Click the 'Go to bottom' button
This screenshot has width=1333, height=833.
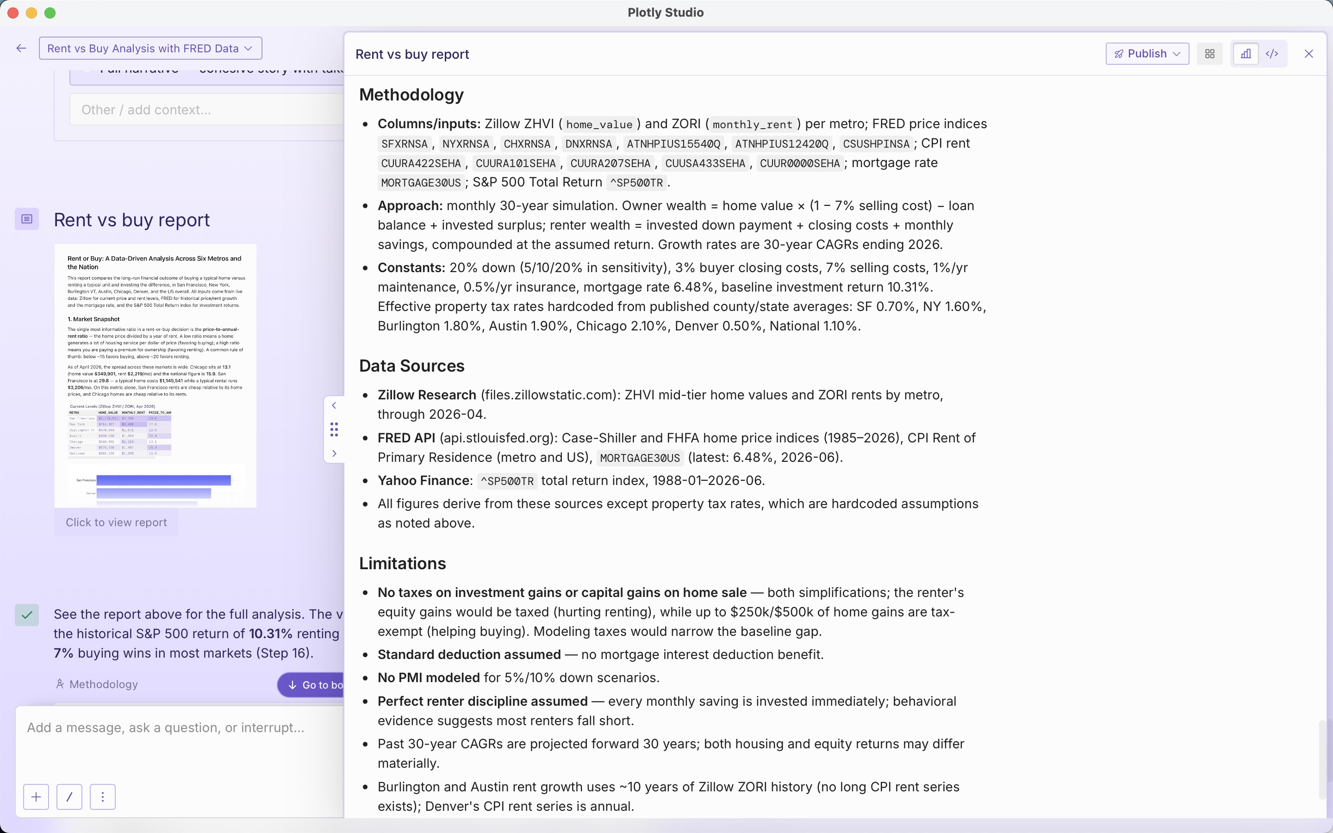[x=311, y=685]
